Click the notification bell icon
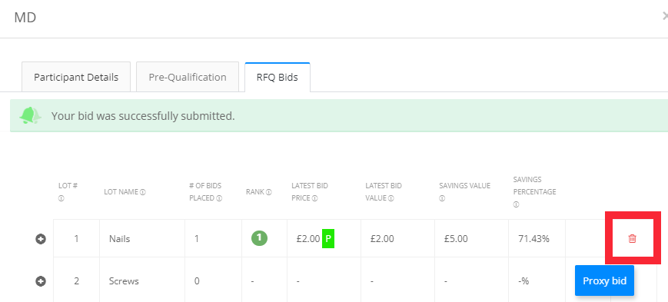 [x=30, y=115]
